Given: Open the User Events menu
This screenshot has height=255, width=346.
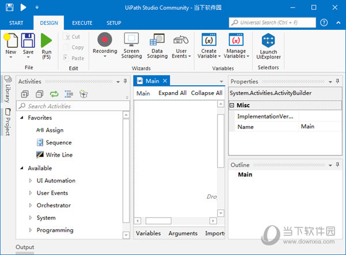Looking at the screenshot, I should 181,47.
